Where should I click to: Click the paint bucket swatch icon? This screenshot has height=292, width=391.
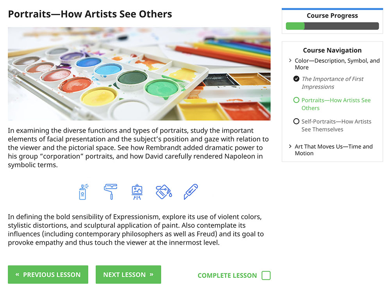pos(164,192)
